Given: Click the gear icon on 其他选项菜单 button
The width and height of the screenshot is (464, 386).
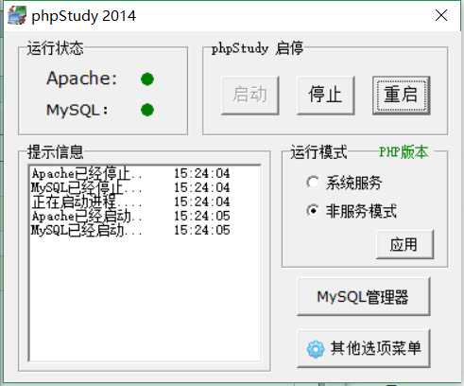Looking at the screenshot, I should (x=316, y=349).
